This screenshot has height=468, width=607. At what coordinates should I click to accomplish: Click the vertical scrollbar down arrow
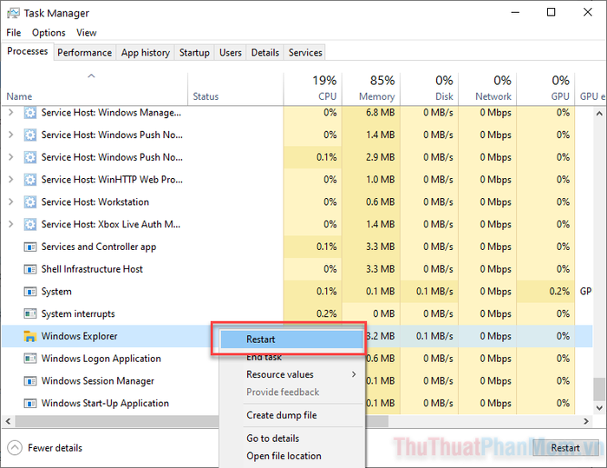pyautogui.click(x=599, y=407)
